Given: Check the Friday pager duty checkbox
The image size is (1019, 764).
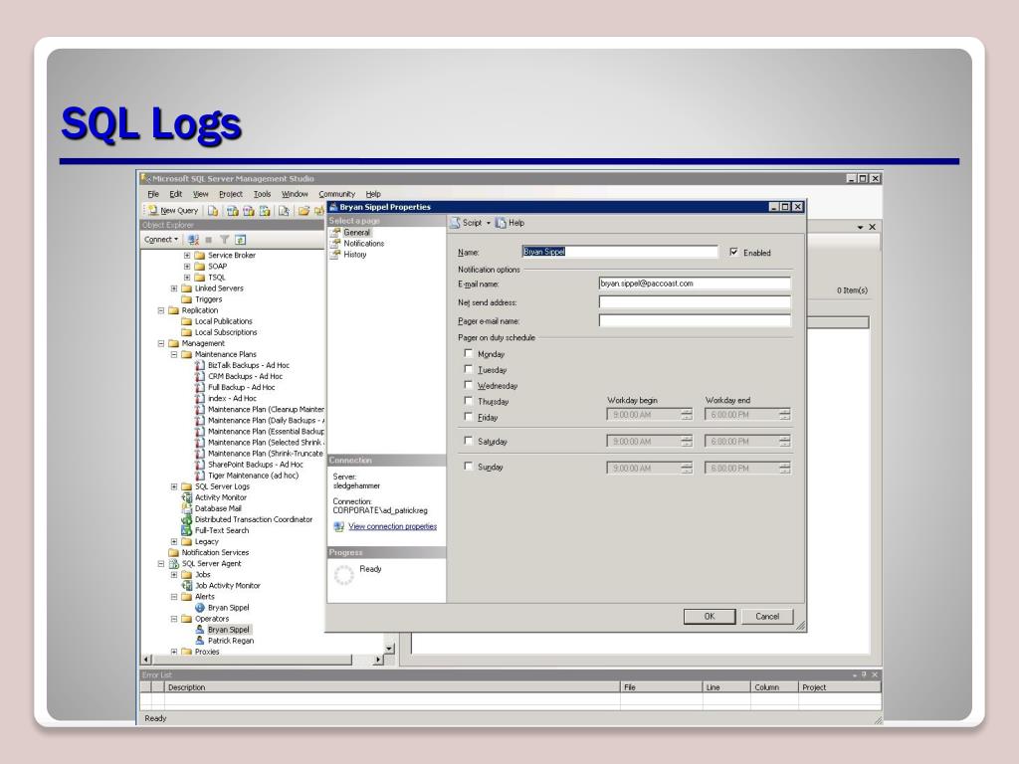Looking at the screenshot, I should point(468,417).
